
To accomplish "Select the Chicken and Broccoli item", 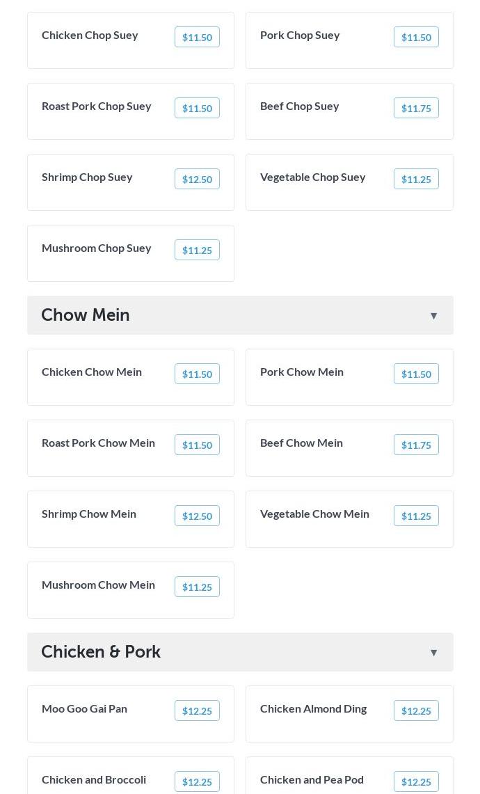I will pyautogui.click(x=131, y=776).
